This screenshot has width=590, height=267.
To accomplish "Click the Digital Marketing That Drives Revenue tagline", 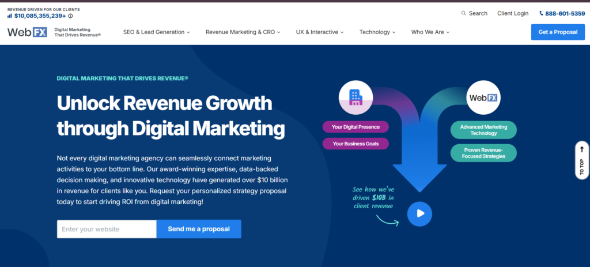I will click(x=78, y=32).
